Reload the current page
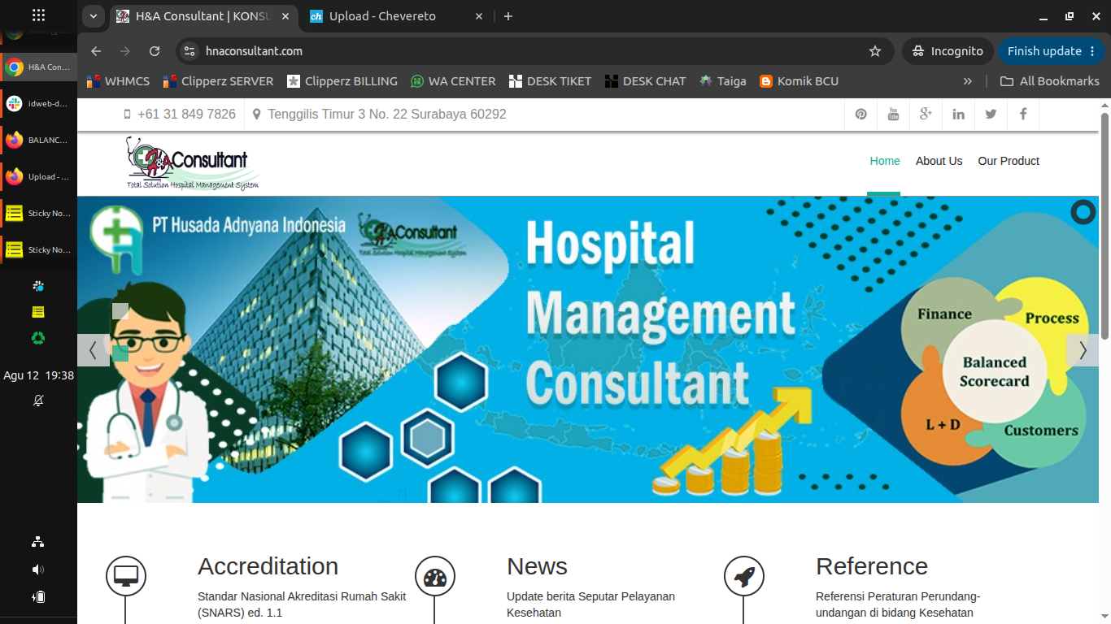 coord(155,51)
